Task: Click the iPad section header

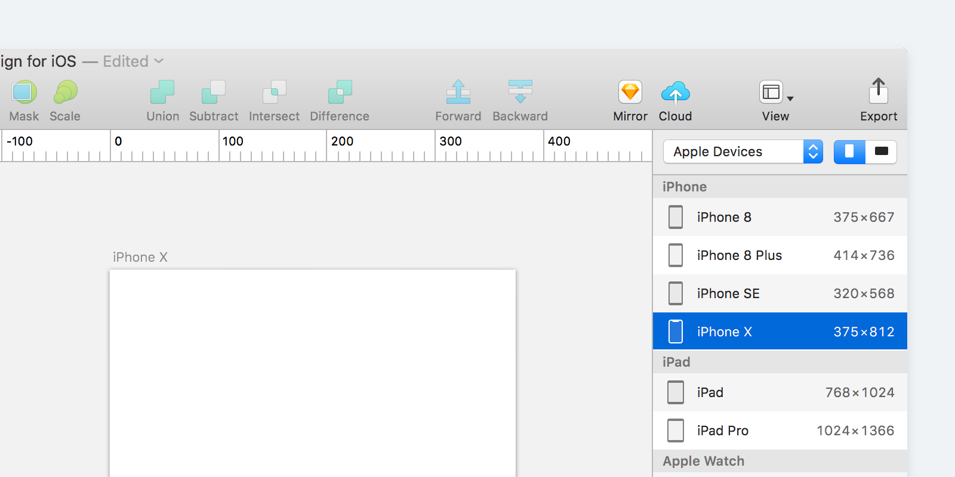Action: 780,362
